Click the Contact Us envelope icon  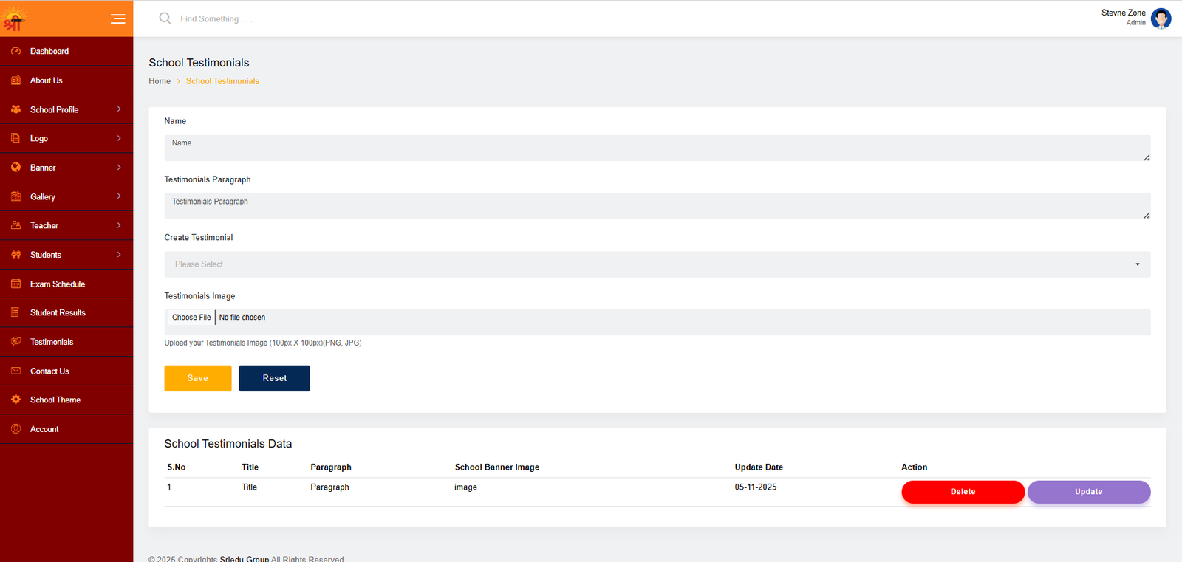point(16,371)
